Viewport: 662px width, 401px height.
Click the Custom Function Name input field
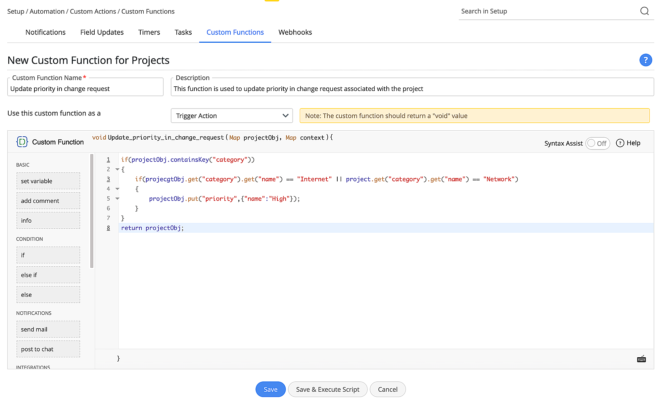pos(85,88)
